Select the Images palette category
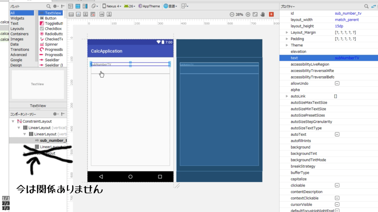 (x=17, y=39)
